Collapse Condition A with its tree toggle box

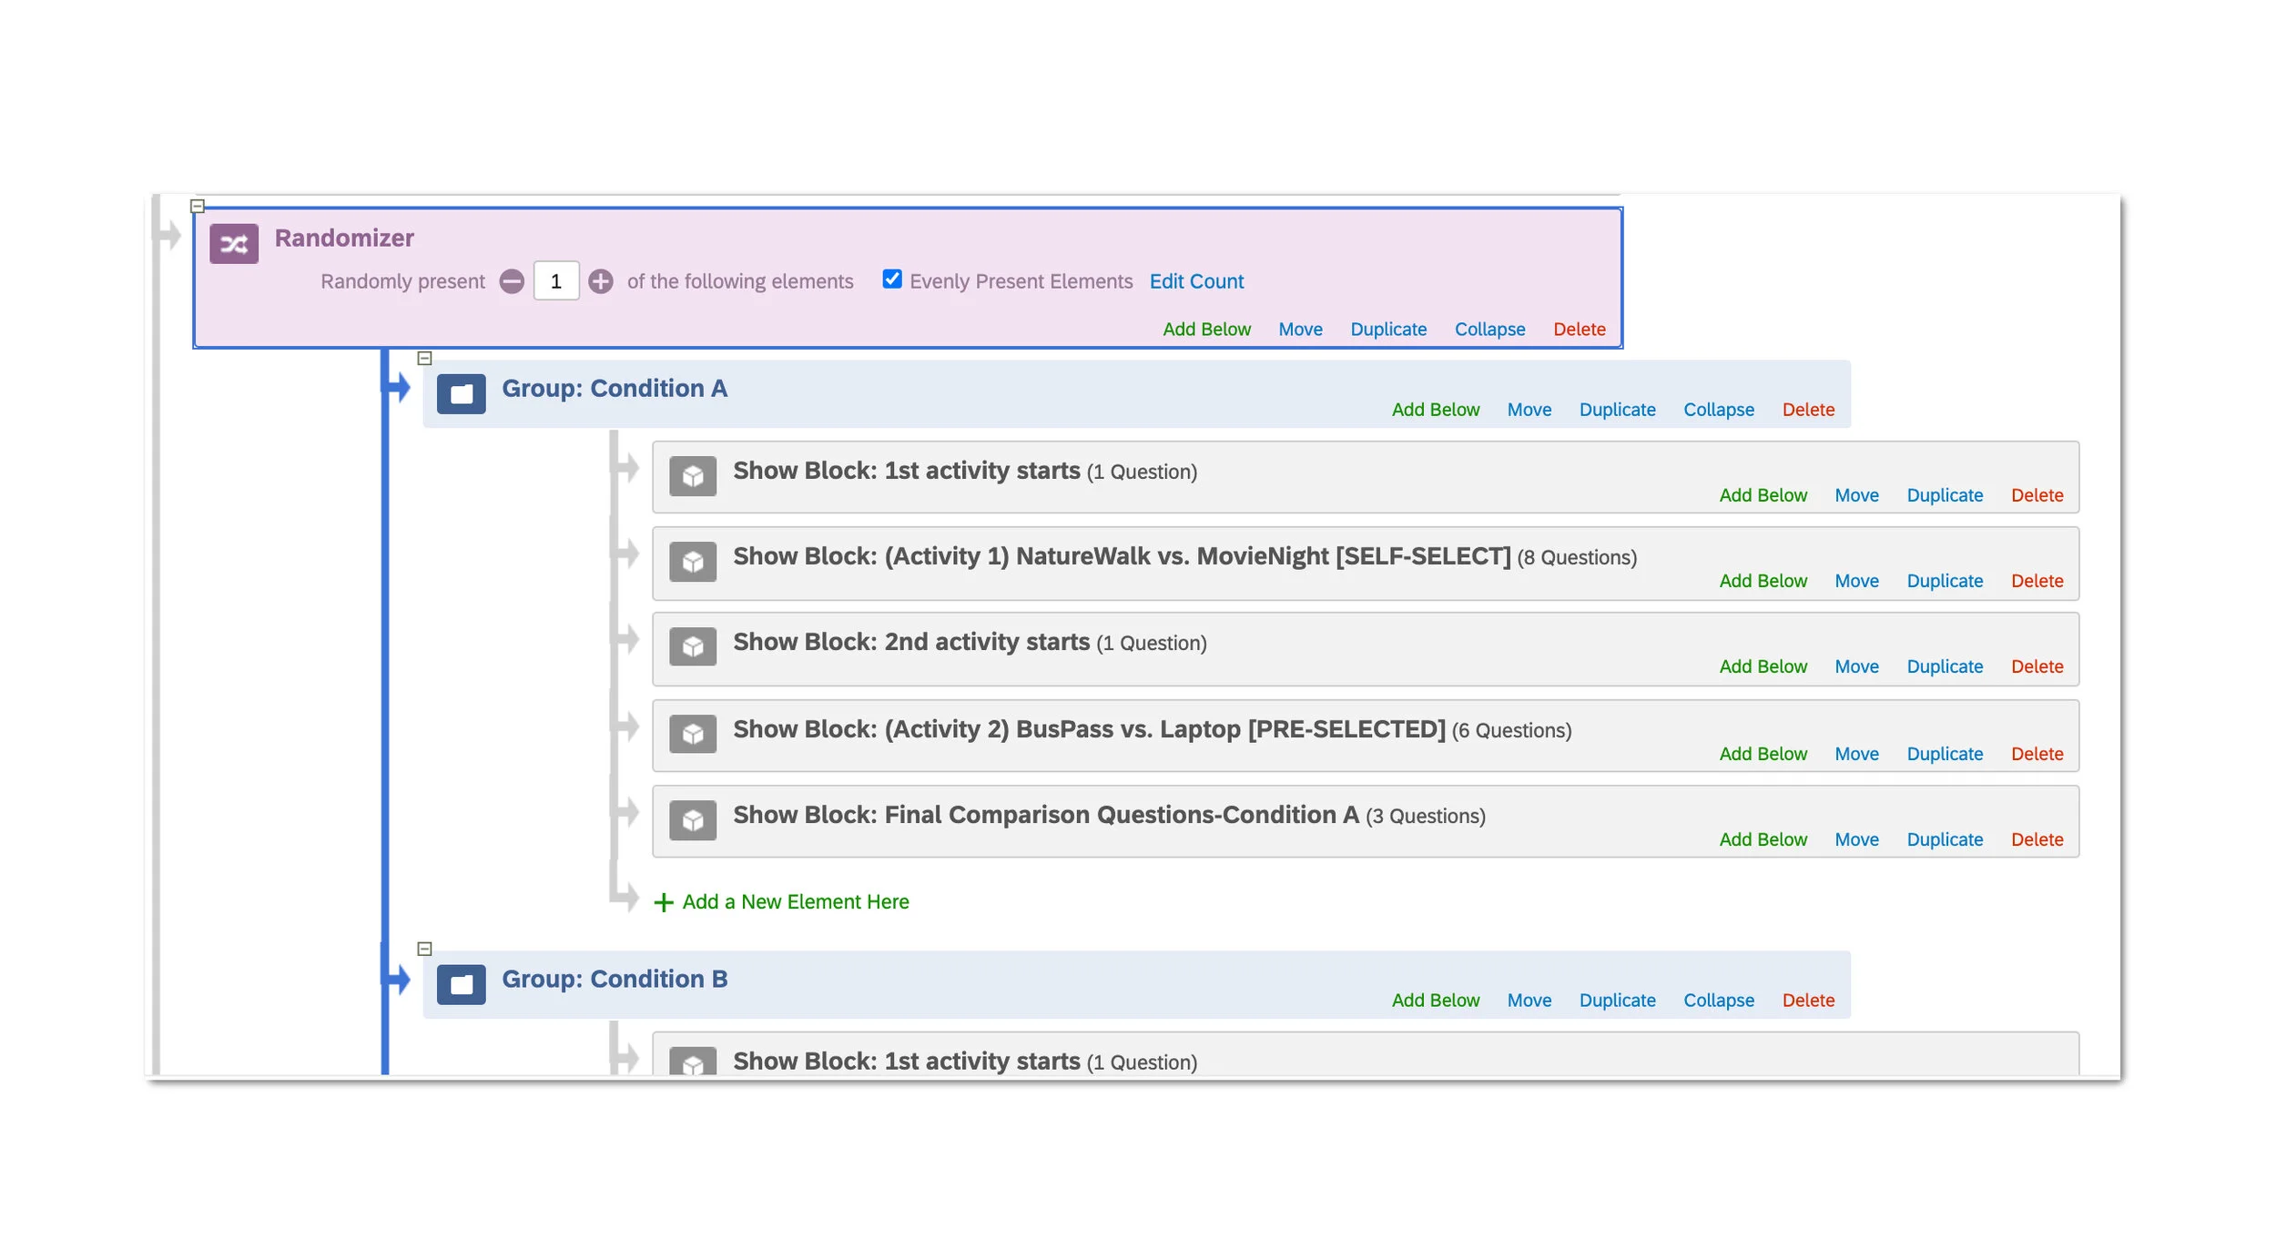coord(424,359)
